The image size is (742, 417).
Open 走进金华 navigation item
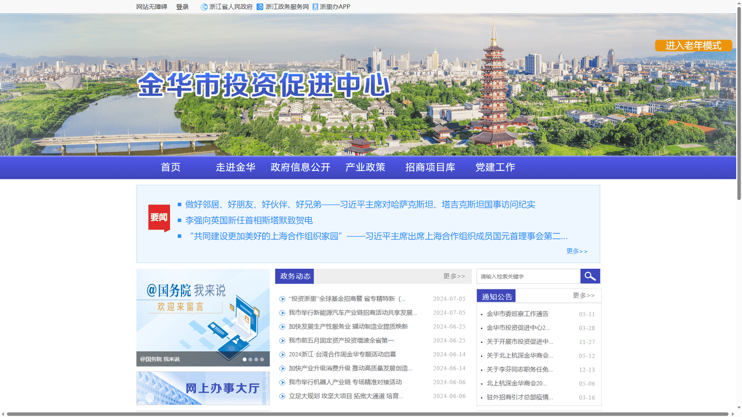(235, 167)
